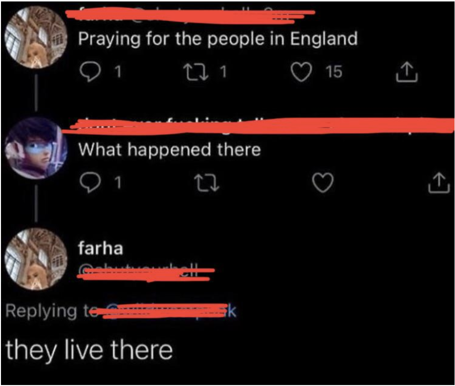
Task: Select the 'they live there' reply text
Action: (89, 350)
